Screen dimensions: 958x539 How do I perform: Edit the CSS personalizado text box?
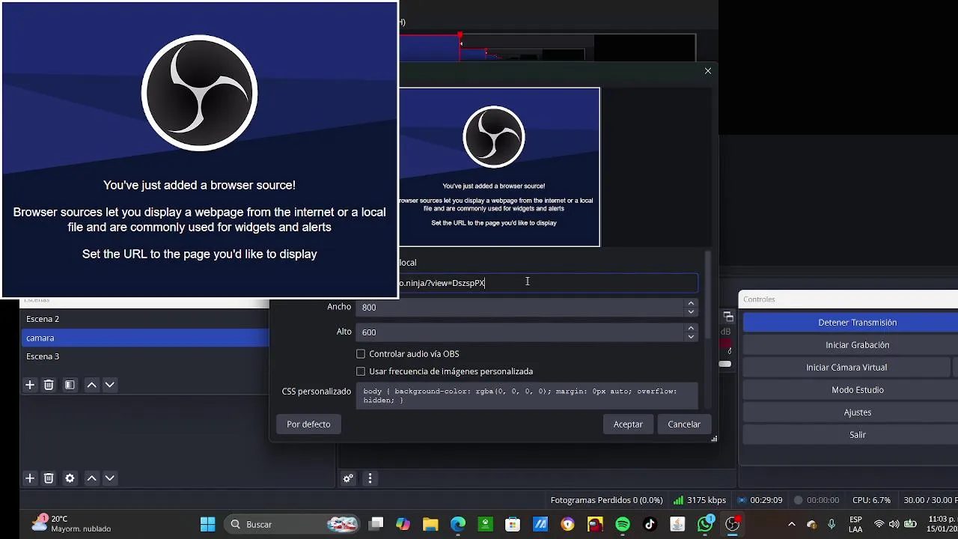point(528,395)
